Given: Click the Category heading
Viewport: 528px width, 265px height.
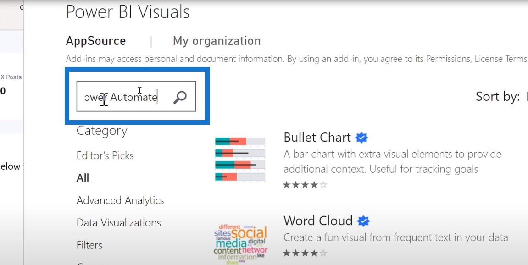Looking at the screenshot, I should click(x=102, y=131).
